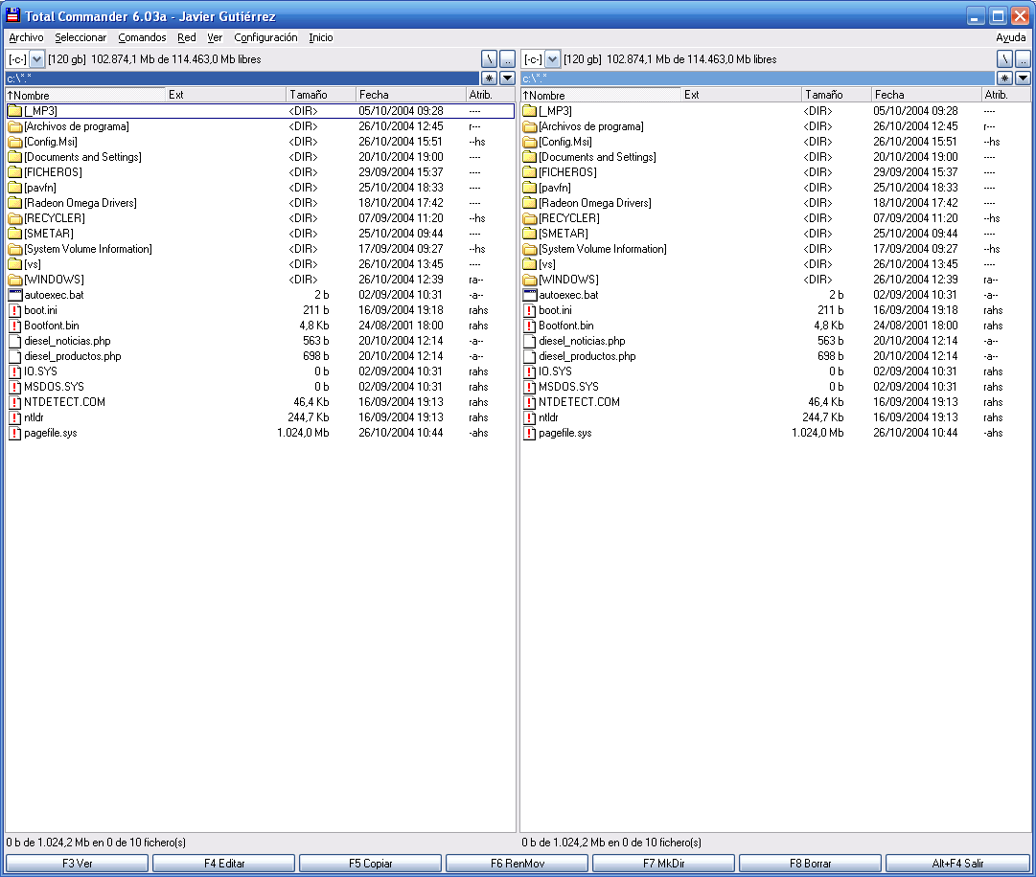Image resolution: width=1036 pixels, height=877 pixels.
Task: Select [pavfn] folder in right panel
Action: pos(554,188)
